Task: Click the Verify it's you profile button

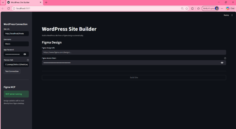Action: coord(210,9)
